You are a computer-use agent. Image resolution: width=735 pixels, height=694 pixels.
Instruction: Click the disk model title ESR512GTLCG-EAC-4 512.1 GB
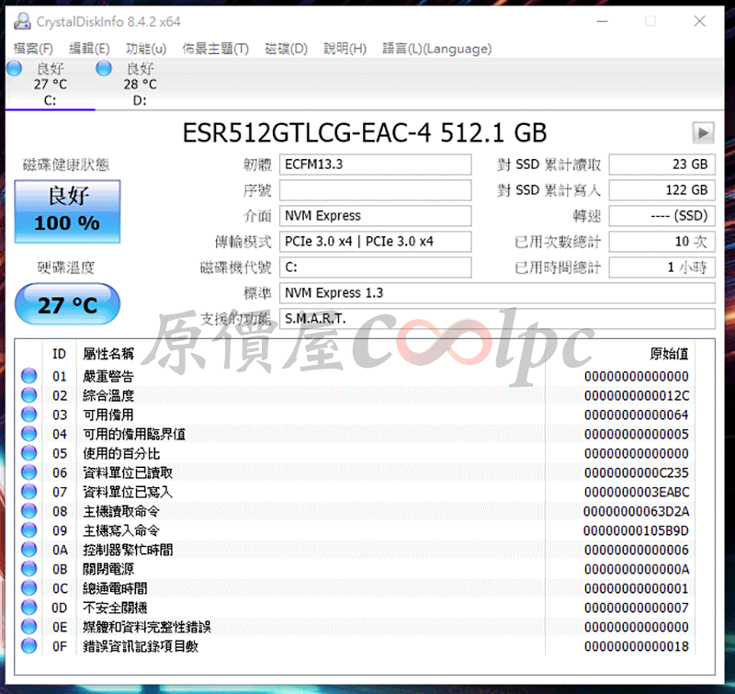point(364,132)
